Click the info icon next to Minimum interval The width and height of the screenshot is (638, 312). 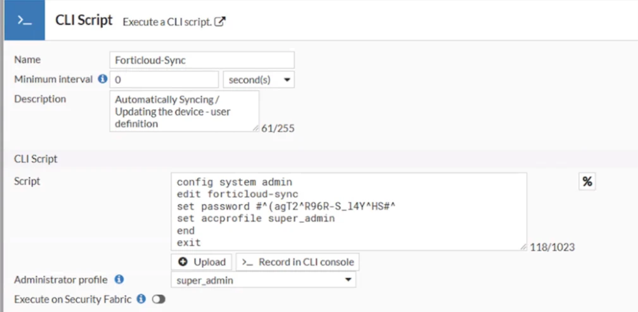tap(102, 80)
